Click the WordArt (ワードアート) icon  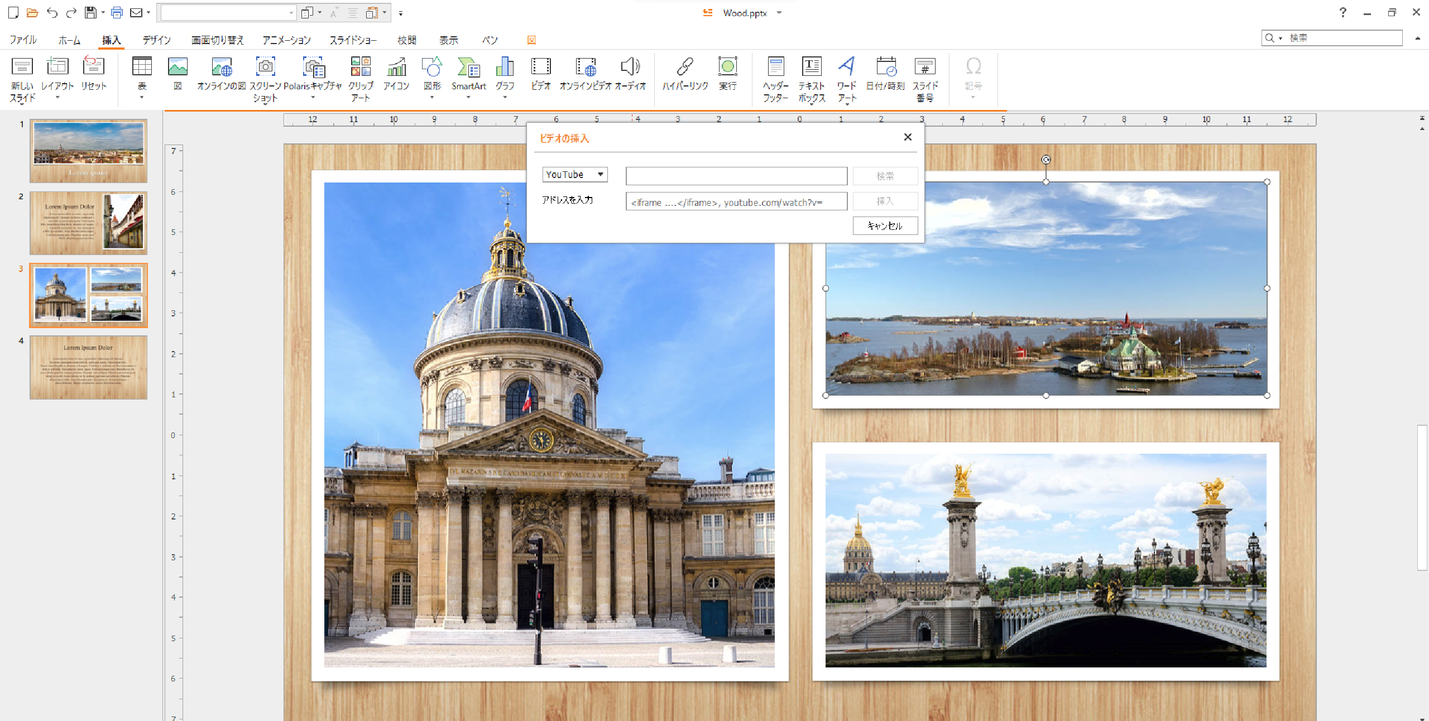846,67
